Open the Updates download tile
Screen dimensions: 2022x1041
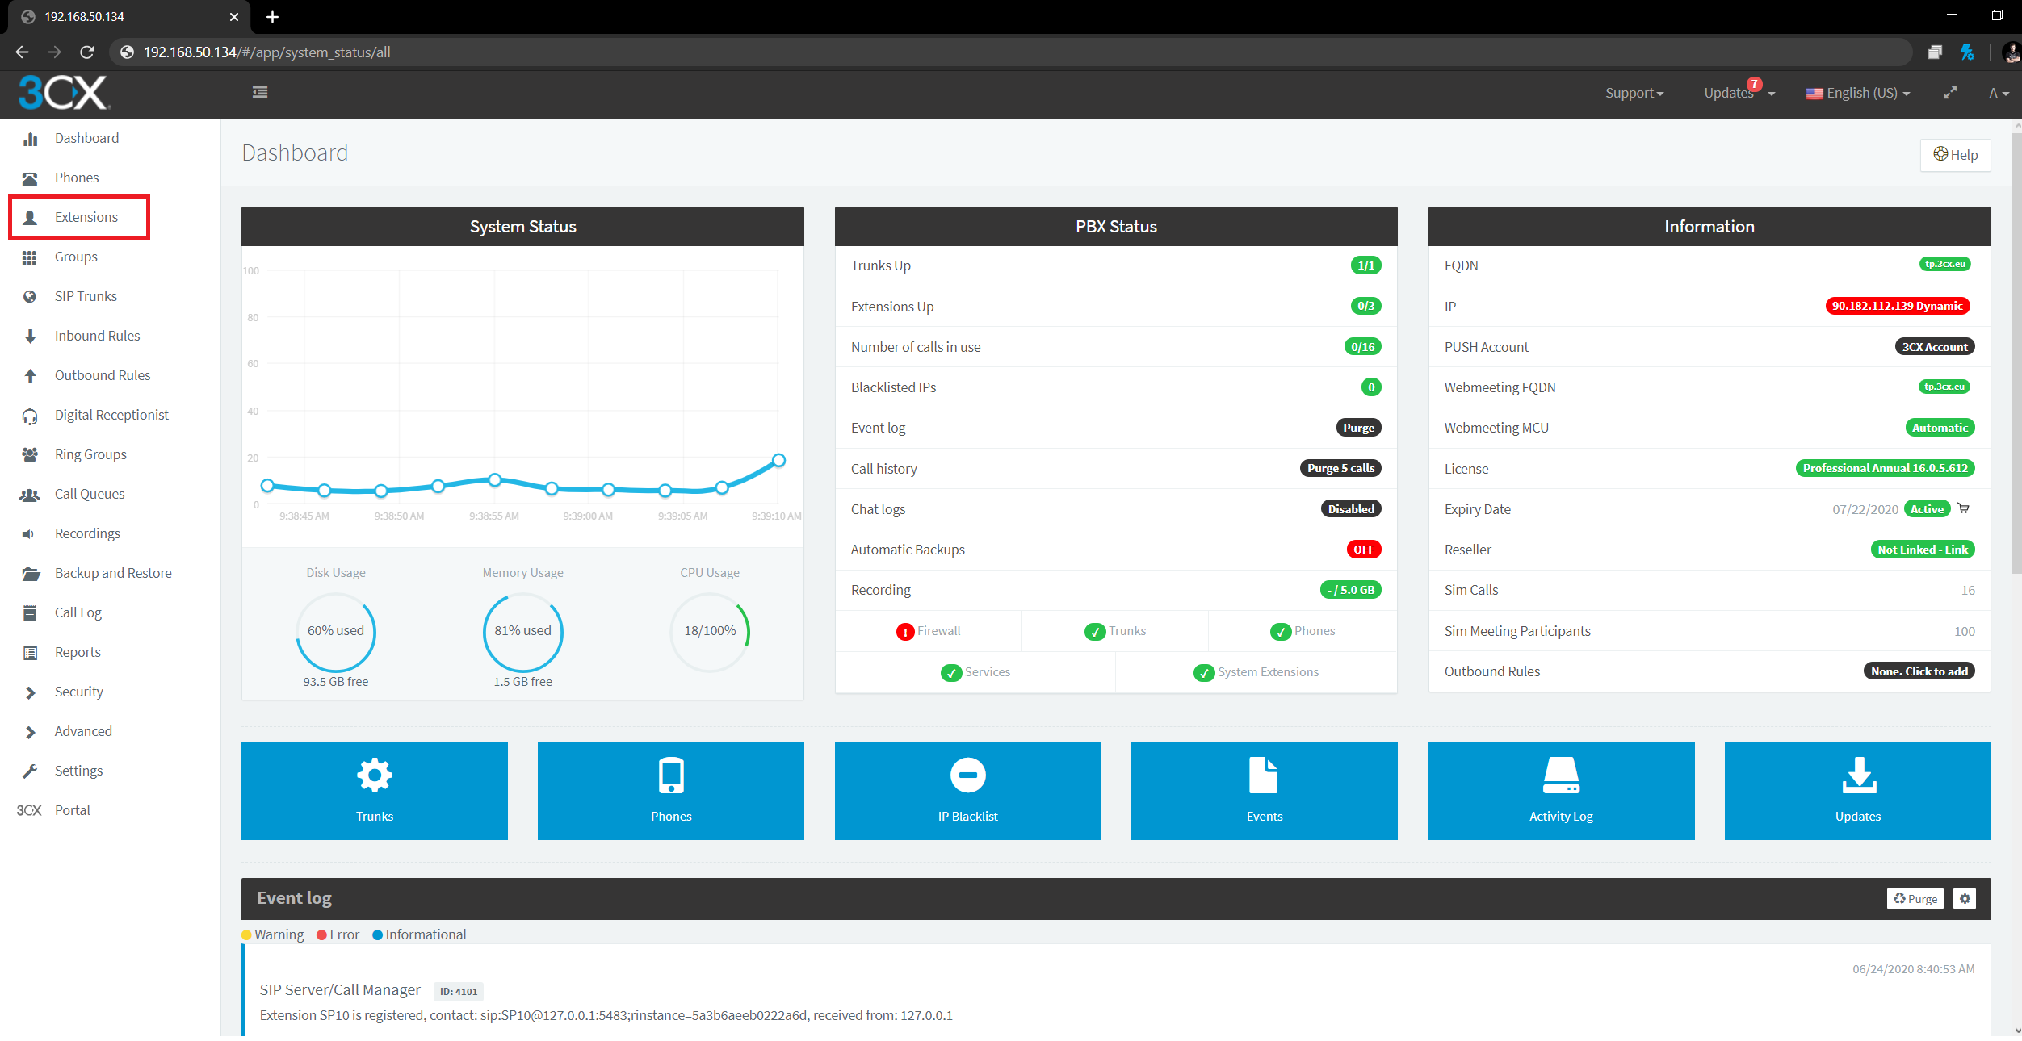pos(1857,790)
